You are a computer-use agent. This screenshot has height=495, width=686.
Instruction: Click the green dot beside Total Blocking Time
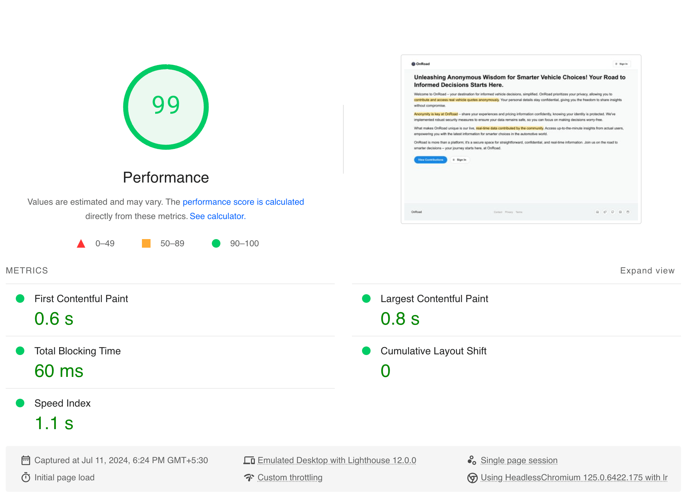(20, 351)
